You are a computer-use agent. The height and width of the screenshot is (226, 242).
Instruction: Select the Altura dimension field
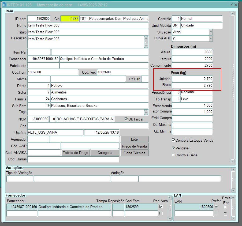pyautogui.click(x=192, y=52)
